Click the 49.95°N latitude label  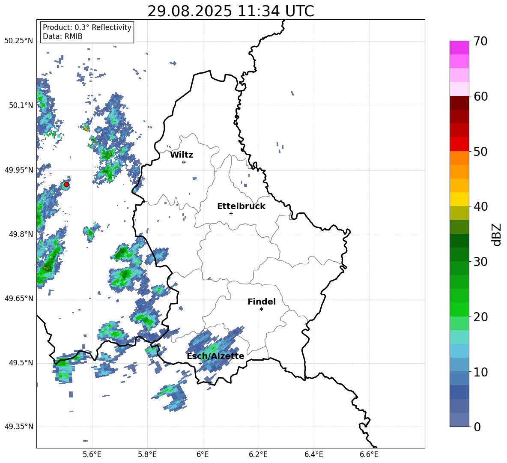click(x=19, y=170)
